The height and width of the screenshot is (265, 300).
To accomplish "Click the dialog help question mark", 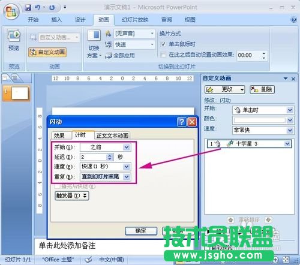I will point(182,122).
